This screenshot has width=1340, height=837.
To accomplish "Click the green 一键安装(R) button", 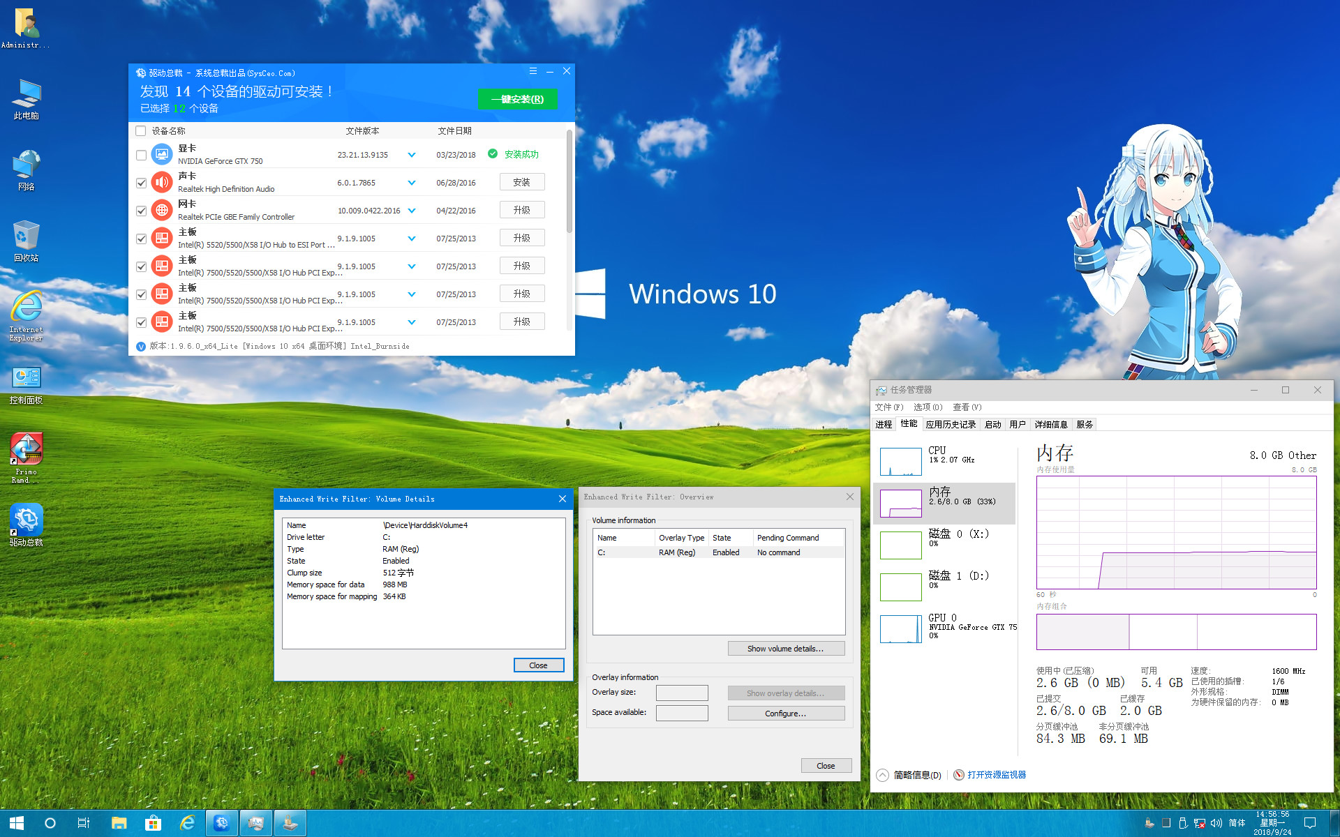I will pyautogui.click(x=517, y=99).
